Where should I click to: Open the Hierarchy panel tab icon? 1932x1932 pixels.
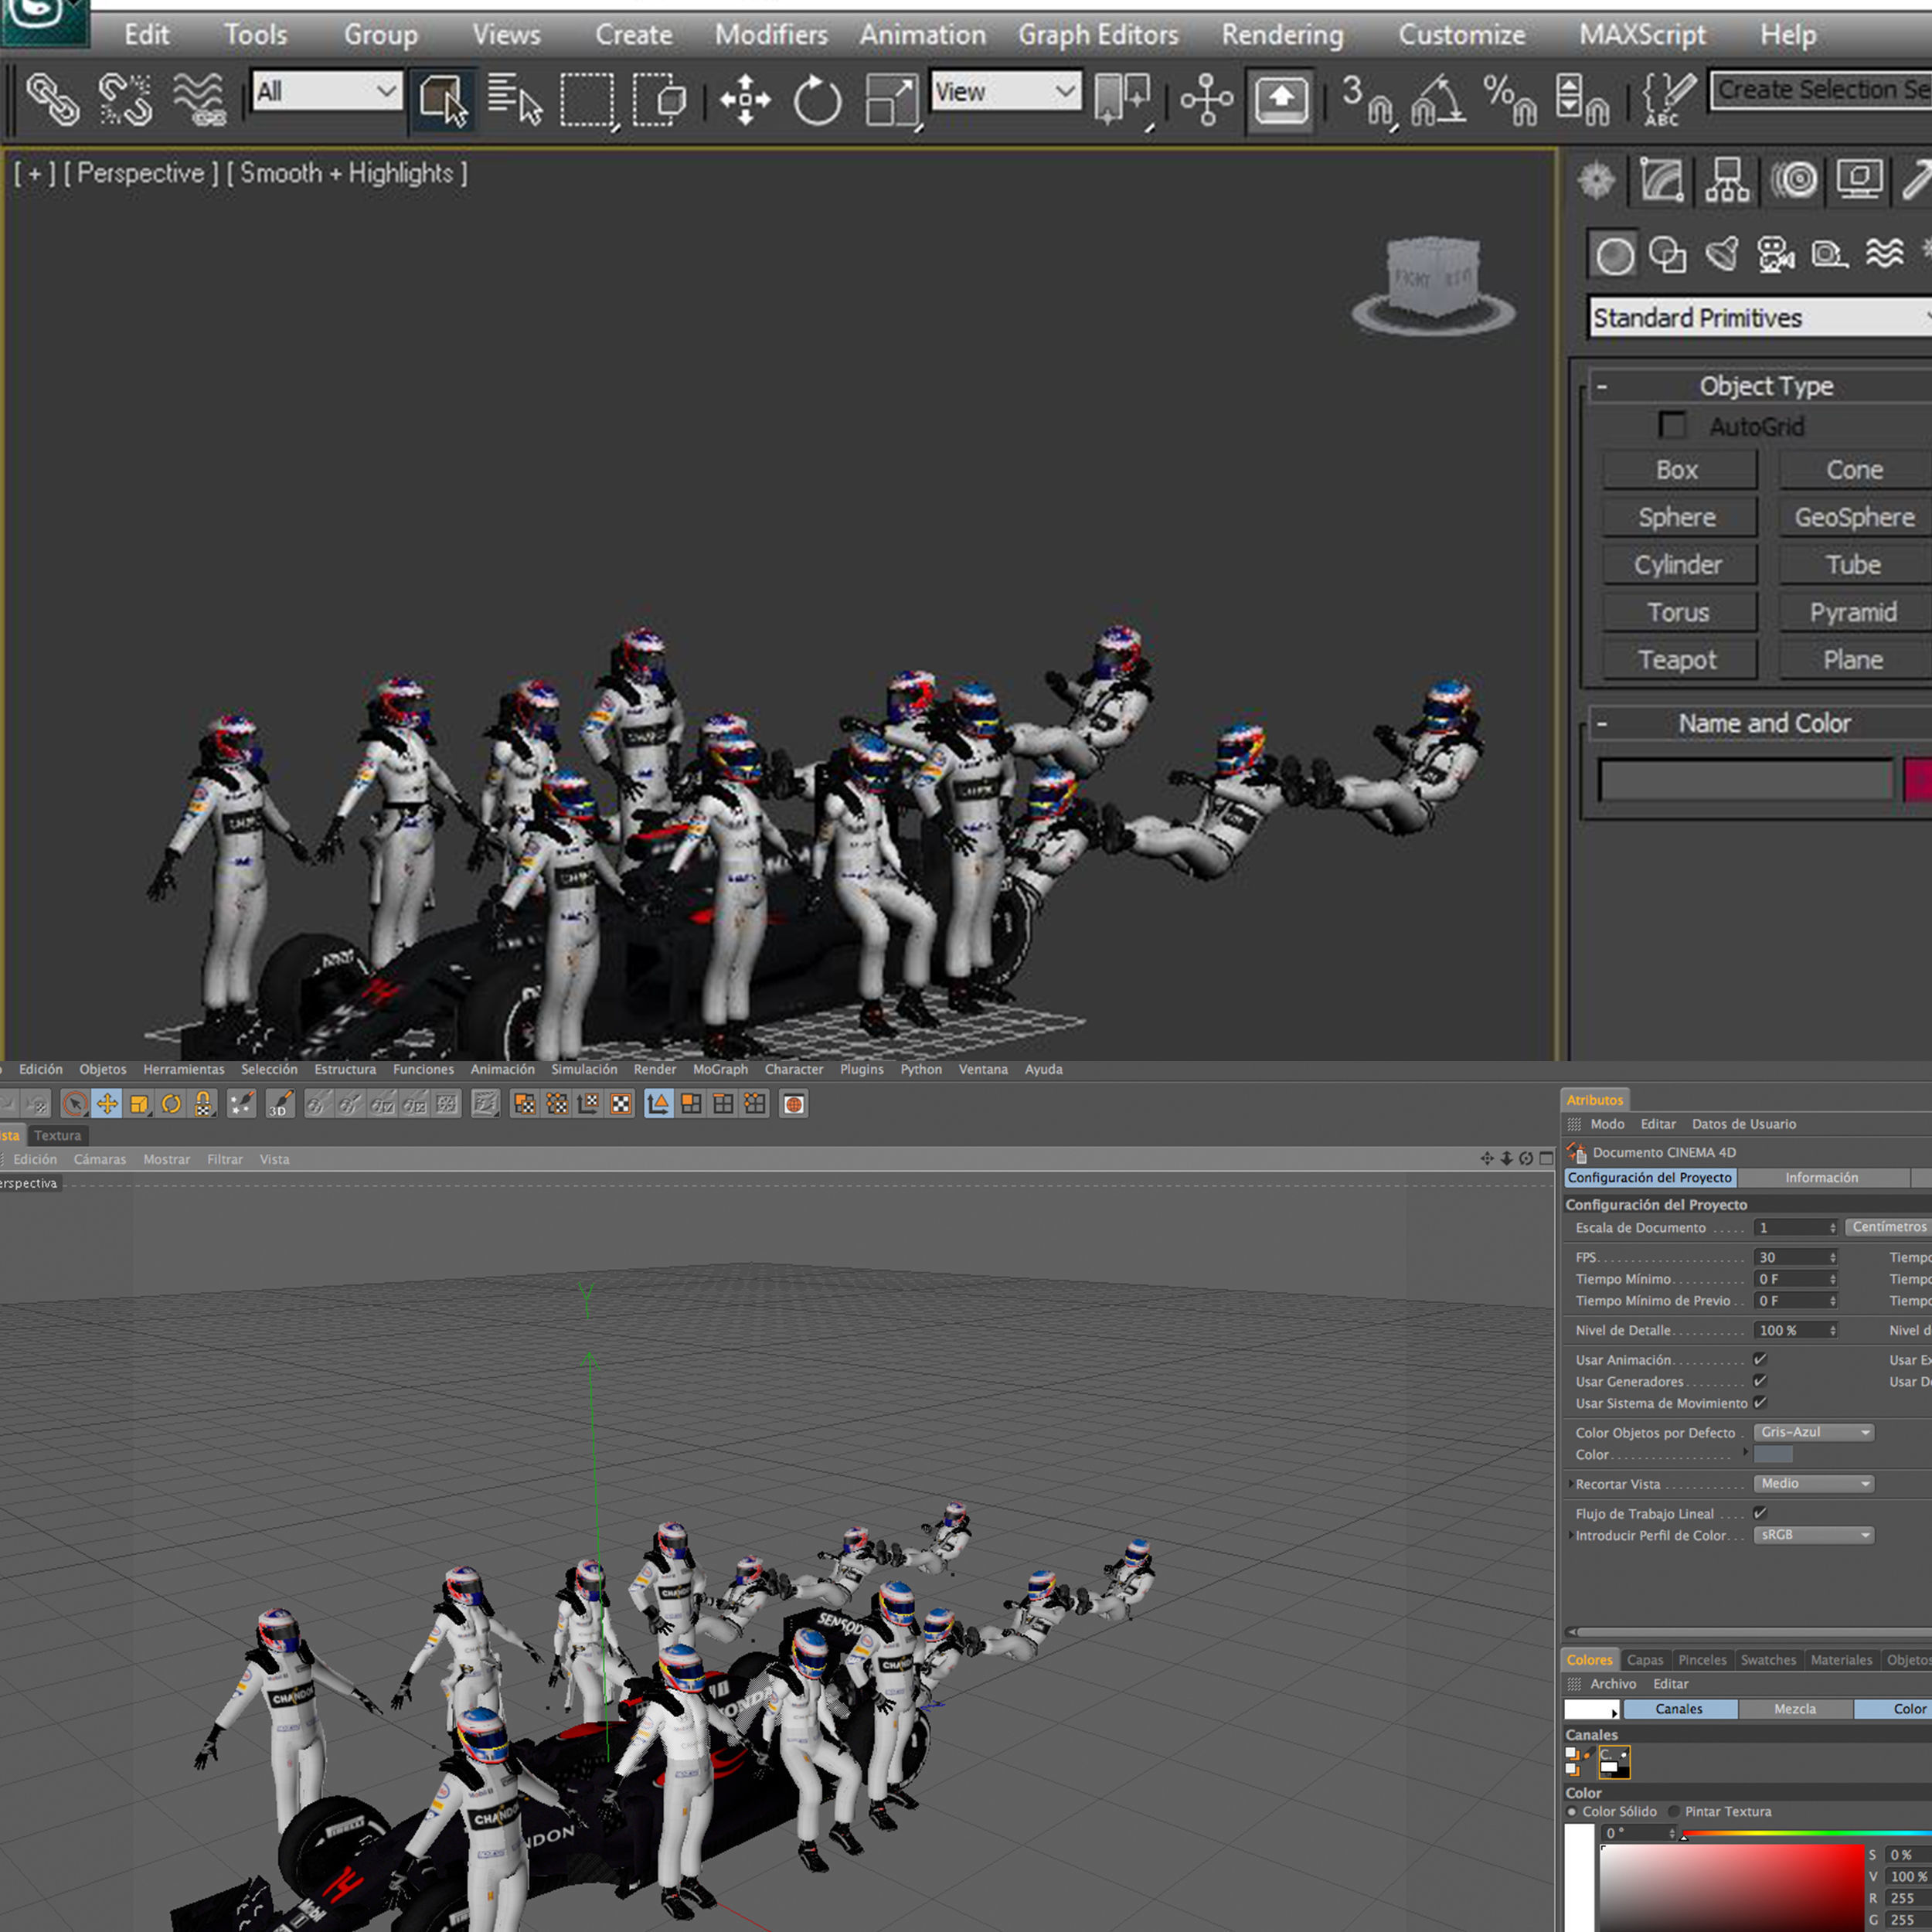(1727, 181)
